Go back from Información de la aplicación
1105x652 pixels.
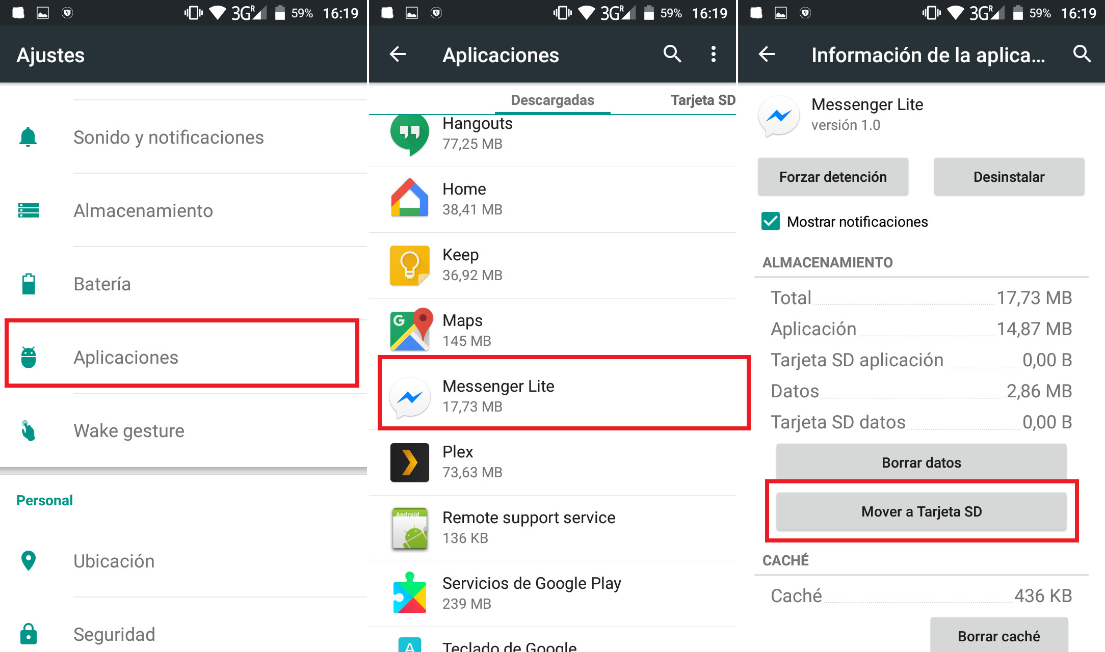click(767, 54)
